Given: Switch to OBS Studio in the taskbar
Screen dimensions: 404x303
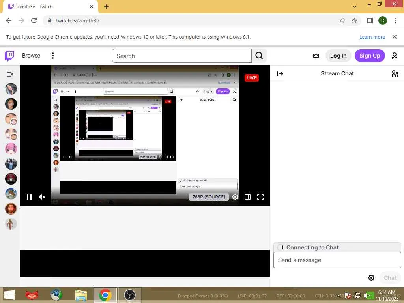Looking at the screenshot, I should [129, 295].
